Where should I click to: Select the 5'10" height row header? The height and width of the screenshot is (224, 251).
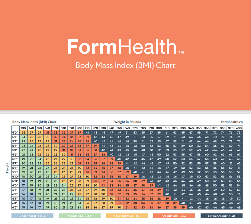pos(15,177)
